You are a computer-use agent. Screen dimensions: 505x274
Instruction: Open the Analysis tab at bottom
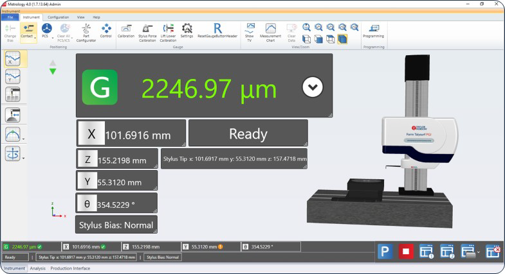pos(38,268)
